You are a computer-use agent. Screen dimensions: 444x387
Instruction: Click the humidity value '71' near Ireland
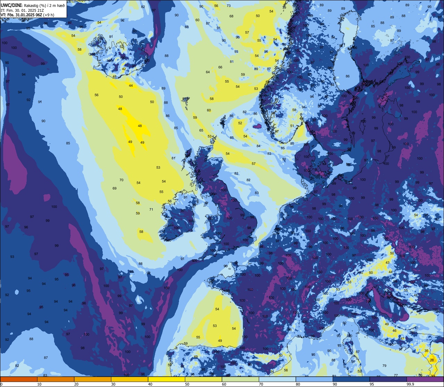151,210
